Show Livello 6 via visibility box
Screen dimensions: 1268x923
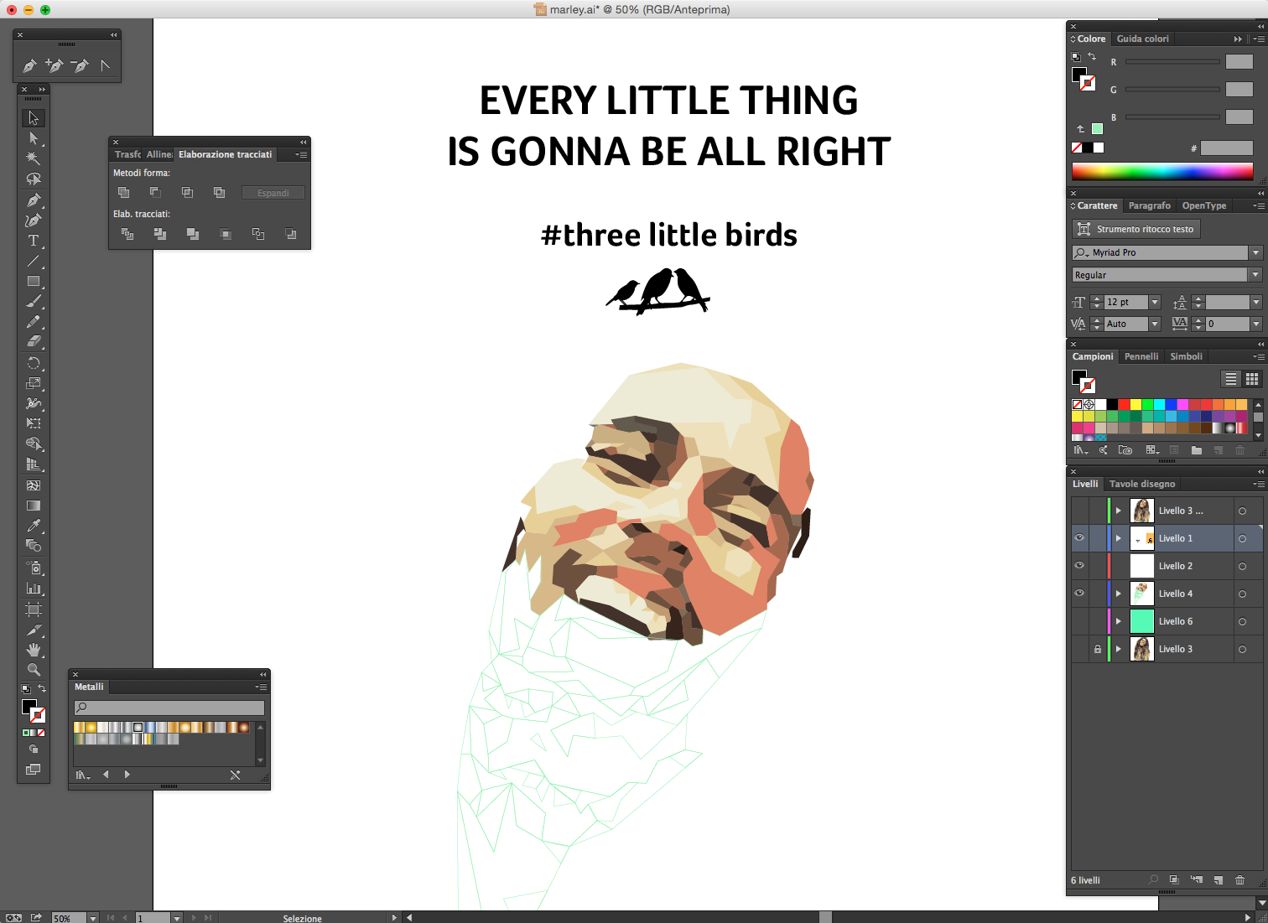(1079, 621)
